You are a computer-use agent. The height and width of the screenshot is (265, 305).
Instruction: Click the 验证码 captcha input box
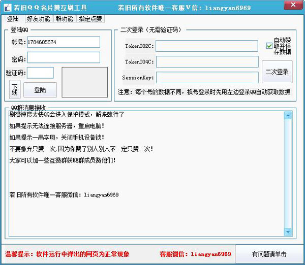coord(40,73)
